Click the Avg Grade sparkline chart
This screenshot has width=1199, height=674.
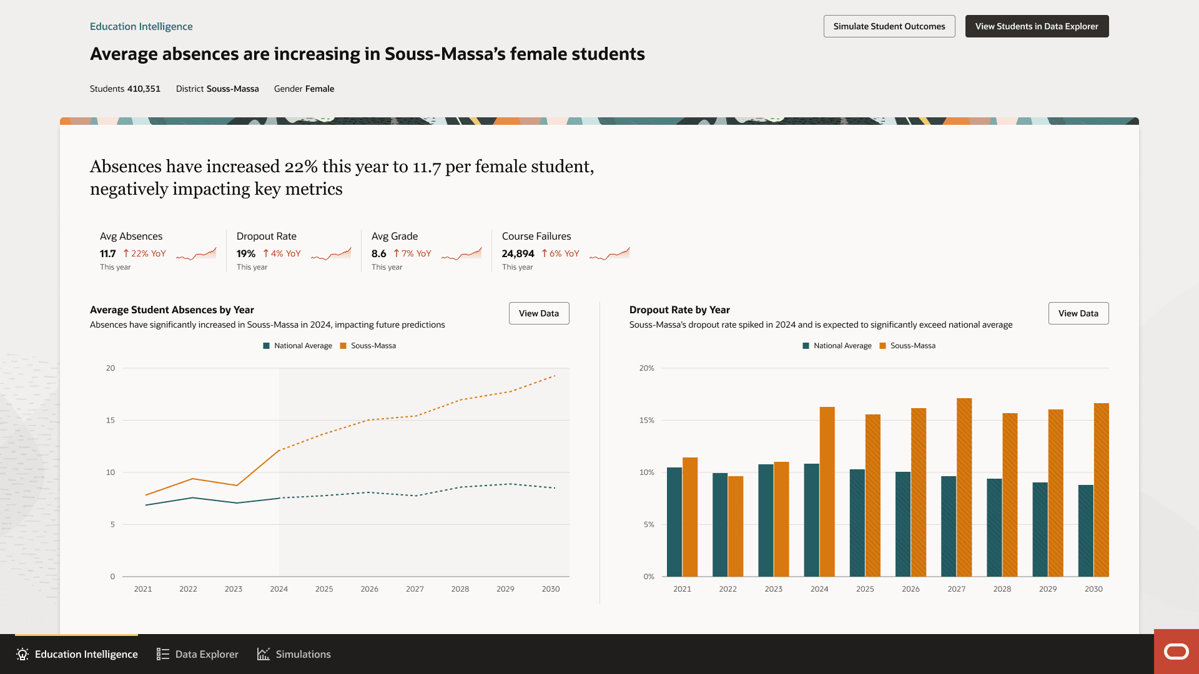[461, 254]
